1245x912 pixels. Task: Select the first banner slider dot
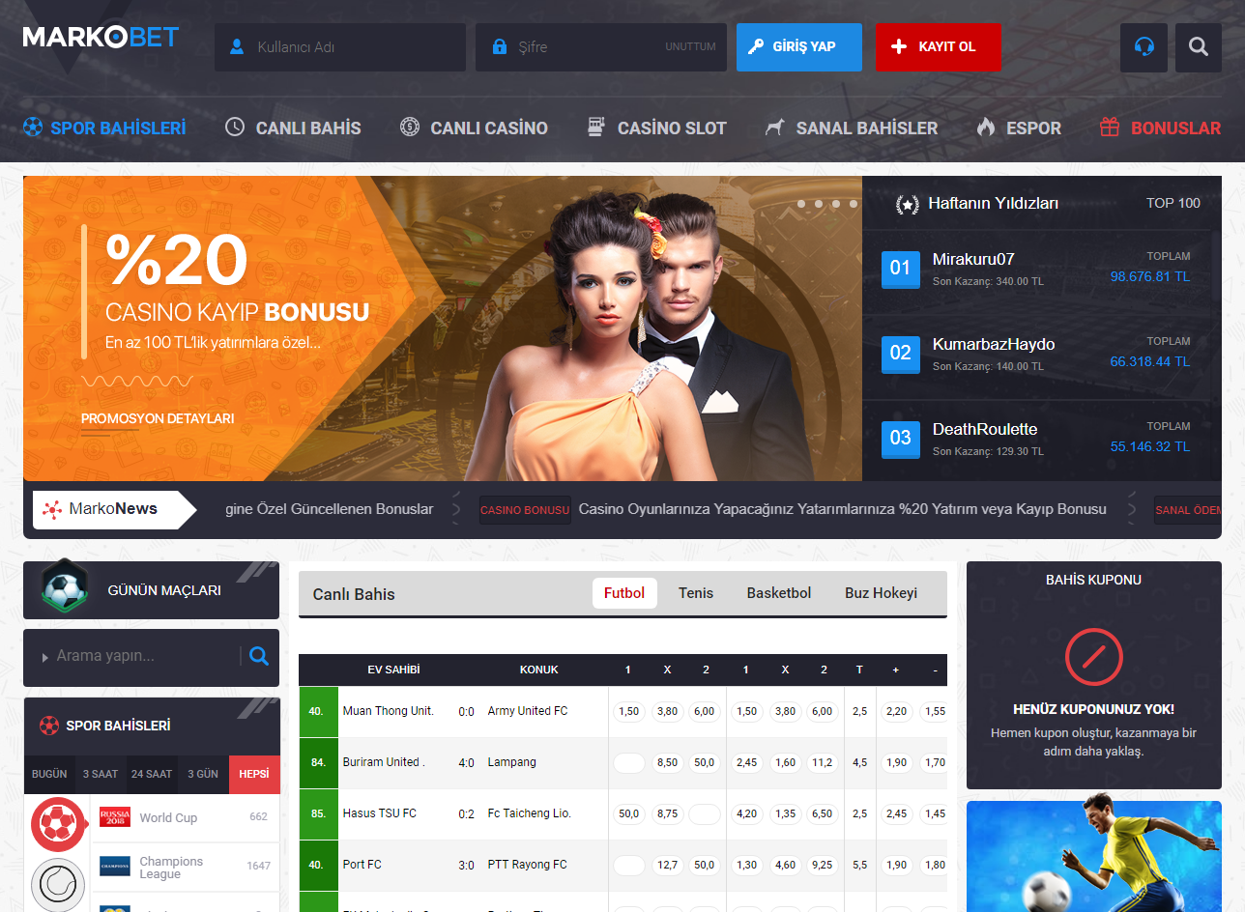[800, 204]
